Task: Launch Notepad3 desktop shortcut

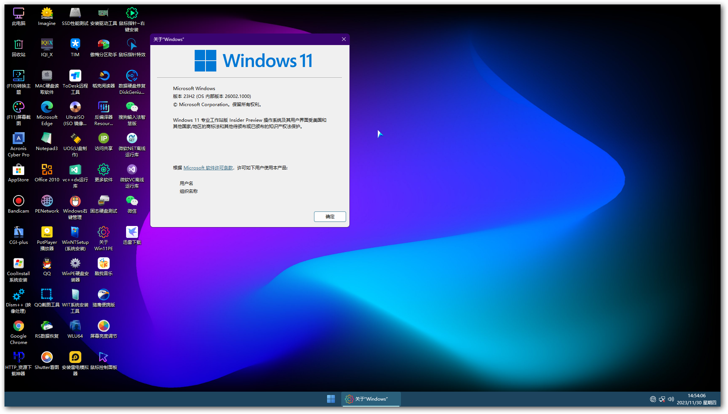Action: pos(47,141)
